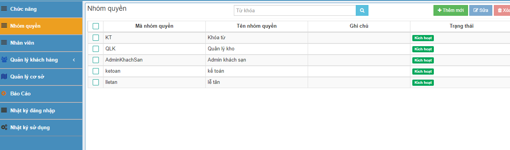Viewport: 510px width, 150px height.
Task: Click the gear icon beside Báo Cáo
Action: pyautogui.click(x=4, y=93)
